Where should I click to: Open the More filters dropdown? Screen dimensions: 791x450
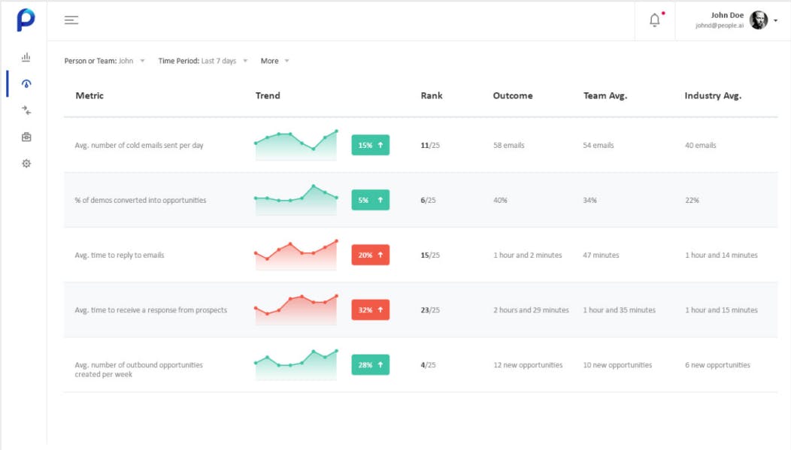(274, 61)
